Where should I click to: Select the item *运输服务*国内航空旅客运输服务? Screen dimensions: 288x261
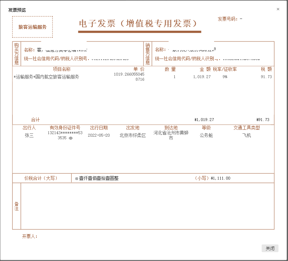click(46, 77)
